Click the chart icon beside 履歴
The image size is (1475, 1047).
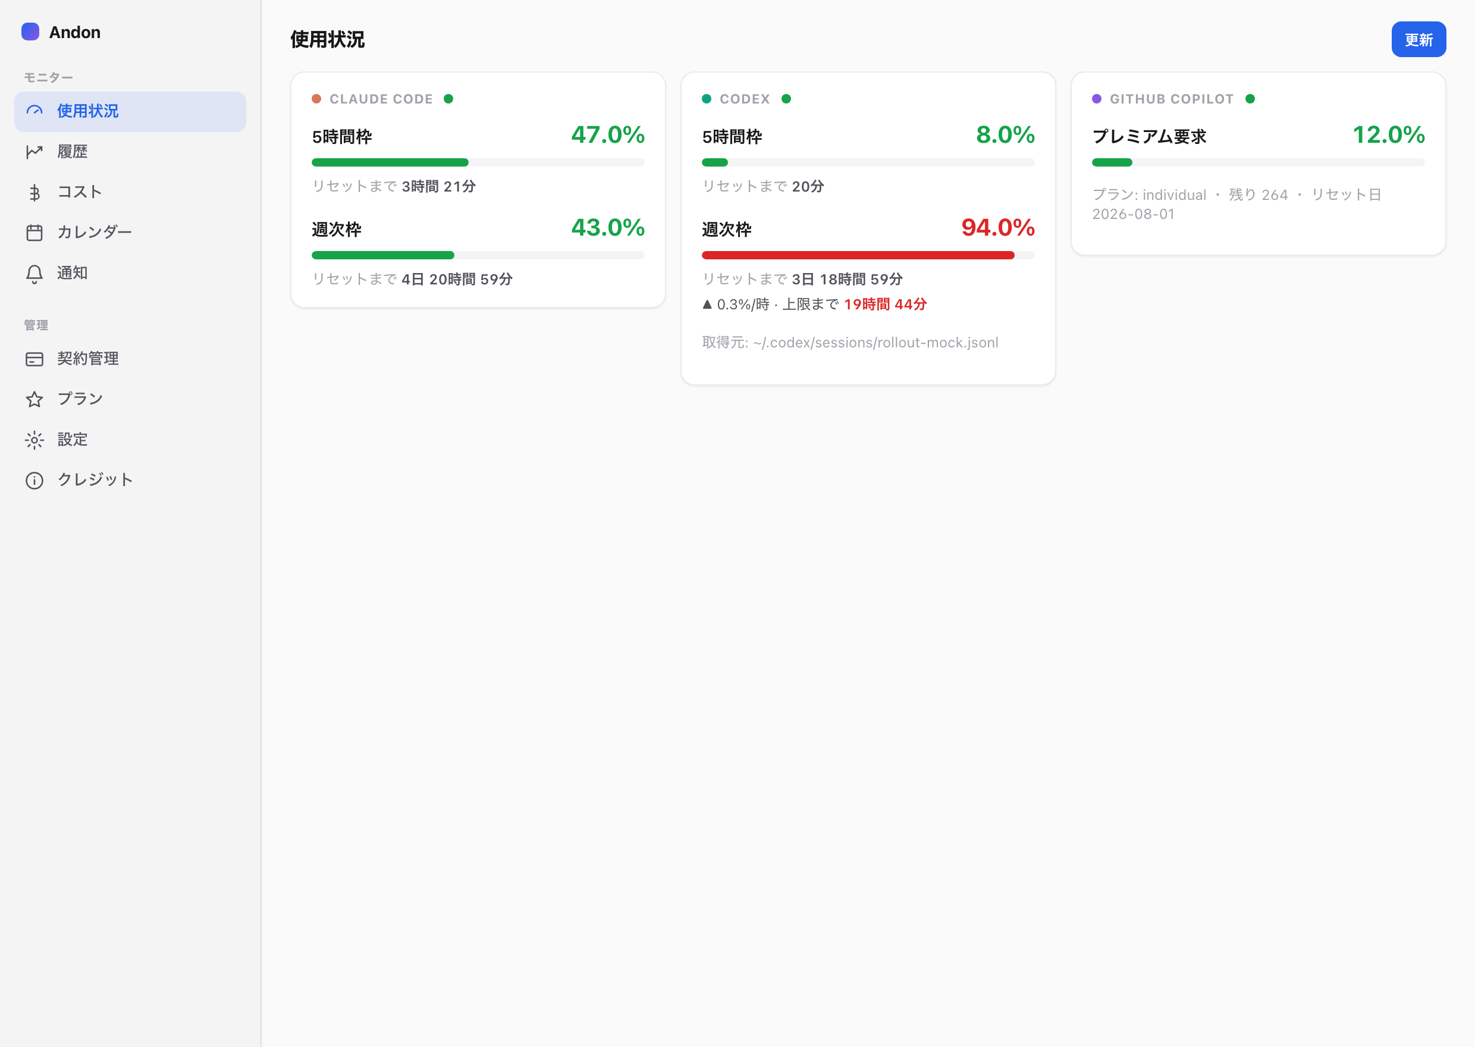[x=34, y=152]
